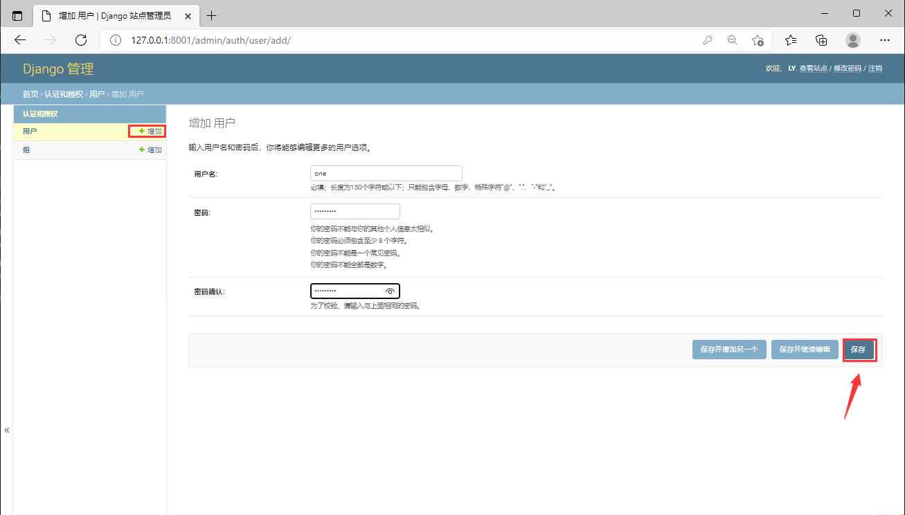The image size is (905, 515).
Task: Open the collections icon
Action: coord(822,40)
